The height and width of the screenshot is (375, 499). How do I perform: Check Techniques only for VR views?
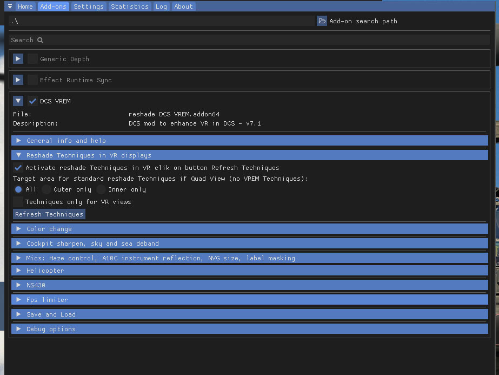[x=18, y=202]
